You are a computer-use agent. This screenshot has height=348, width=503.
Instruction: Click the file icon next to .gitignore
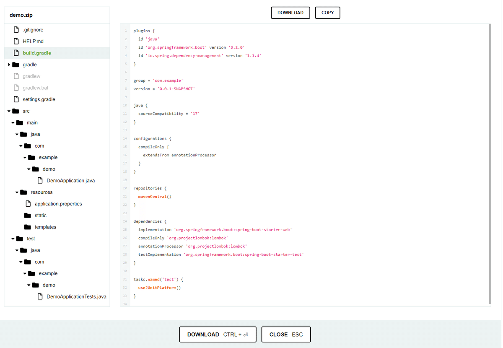coord(16,29)
